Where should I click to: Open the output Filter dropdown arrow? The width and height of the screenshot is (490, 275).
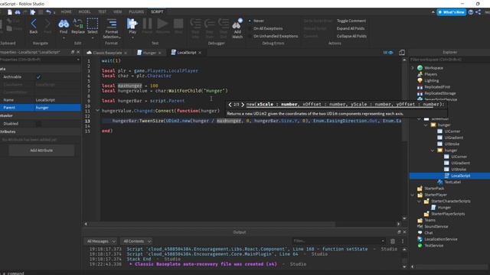click(383, 241)
